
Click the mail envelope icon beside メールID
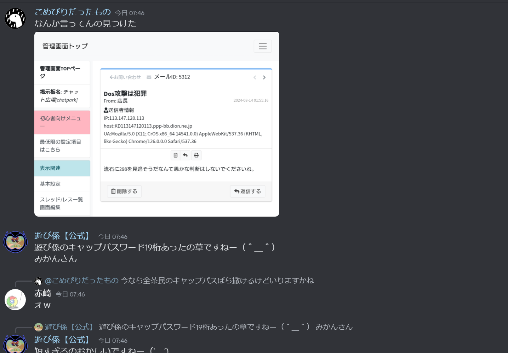pos(149,77)
